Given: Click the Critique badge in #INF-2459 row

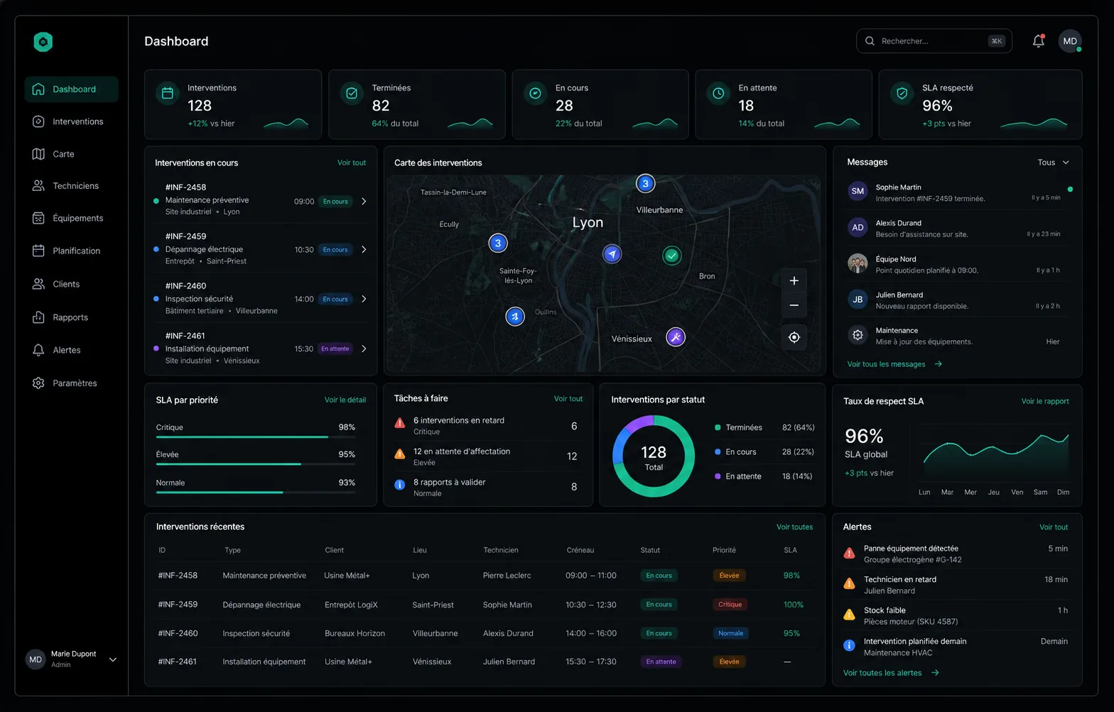Looking at the screenshot, I should 730,605.
